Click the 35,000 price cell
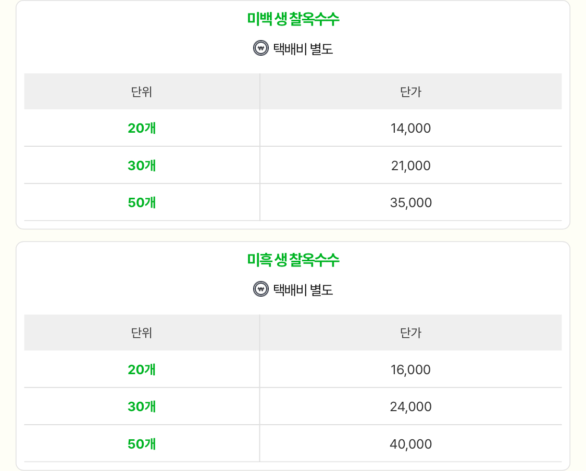Image resolution: width=586 pixels, height=471 pixels. pos(411,202)
